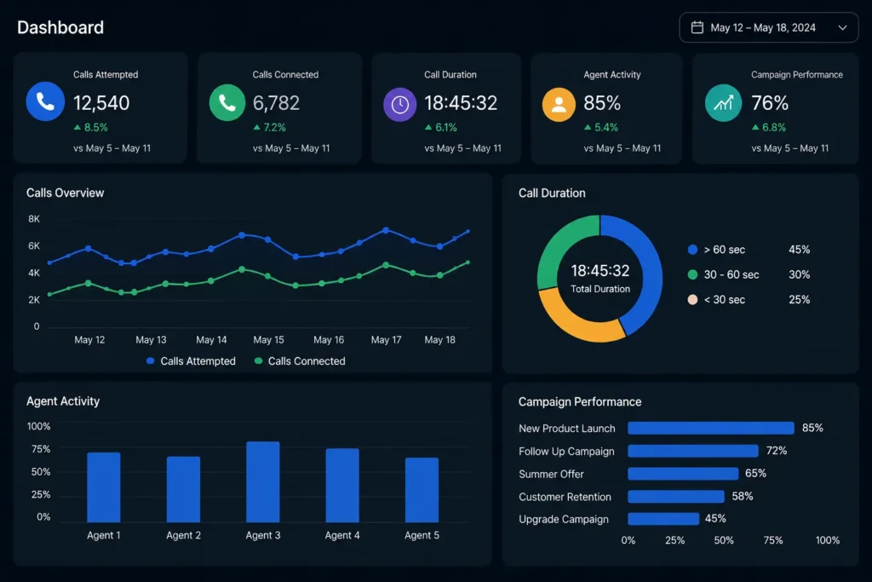Click the Upgrade Campaign label
The image size is (872, 582).
tap(564, 519)
